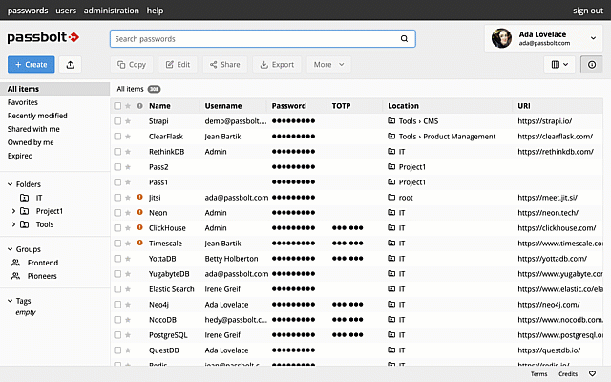Expand the Project1 folder tree arrow
This screenshot has width=611, height=382.
point(13,211)
